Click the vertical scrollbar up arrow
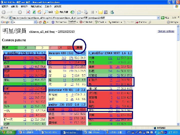This screenshot has width=180, height=135. coord(178,26)
